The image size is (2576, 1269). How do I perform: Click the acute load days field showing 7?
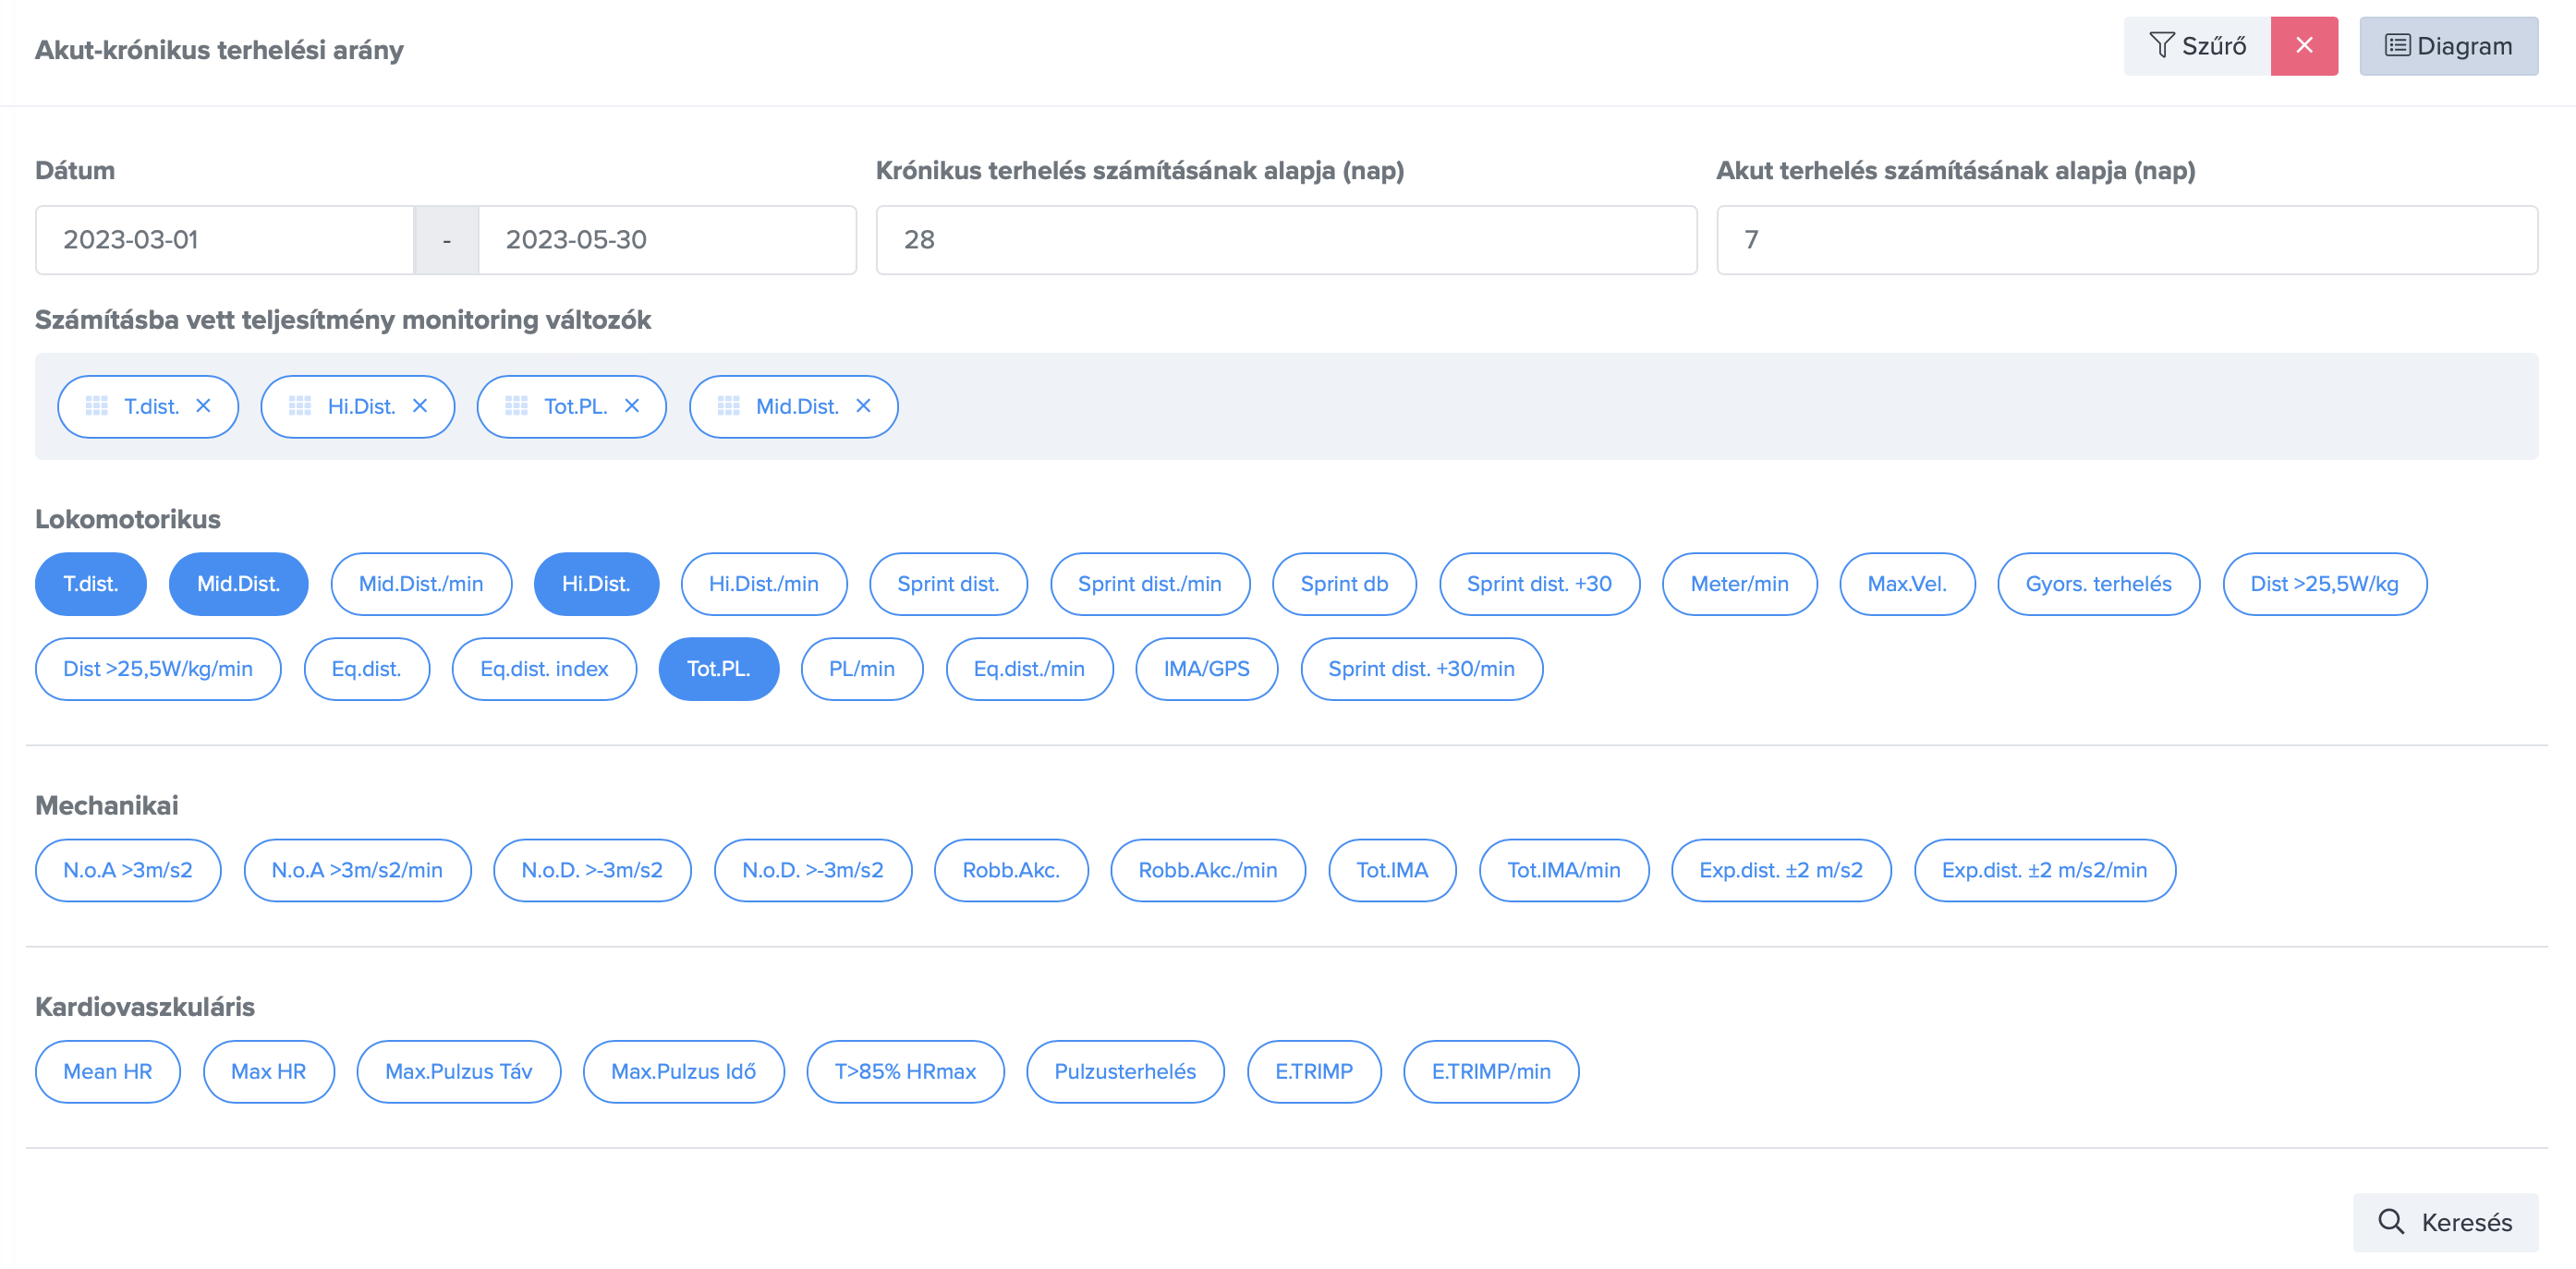2126,240
